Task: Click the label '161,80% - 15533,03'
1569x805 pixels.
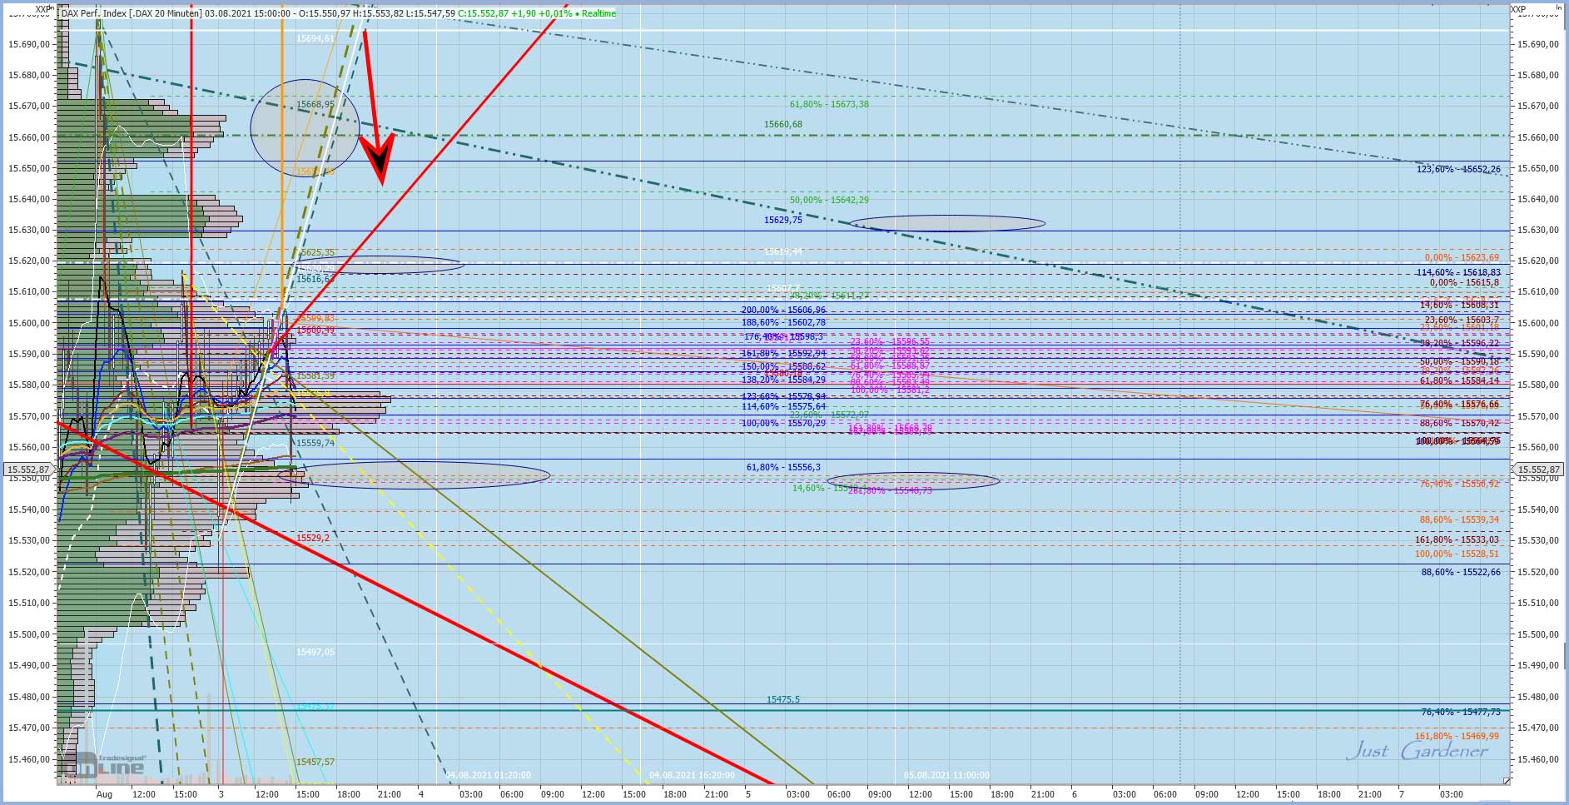Action: coord(1458,540)
